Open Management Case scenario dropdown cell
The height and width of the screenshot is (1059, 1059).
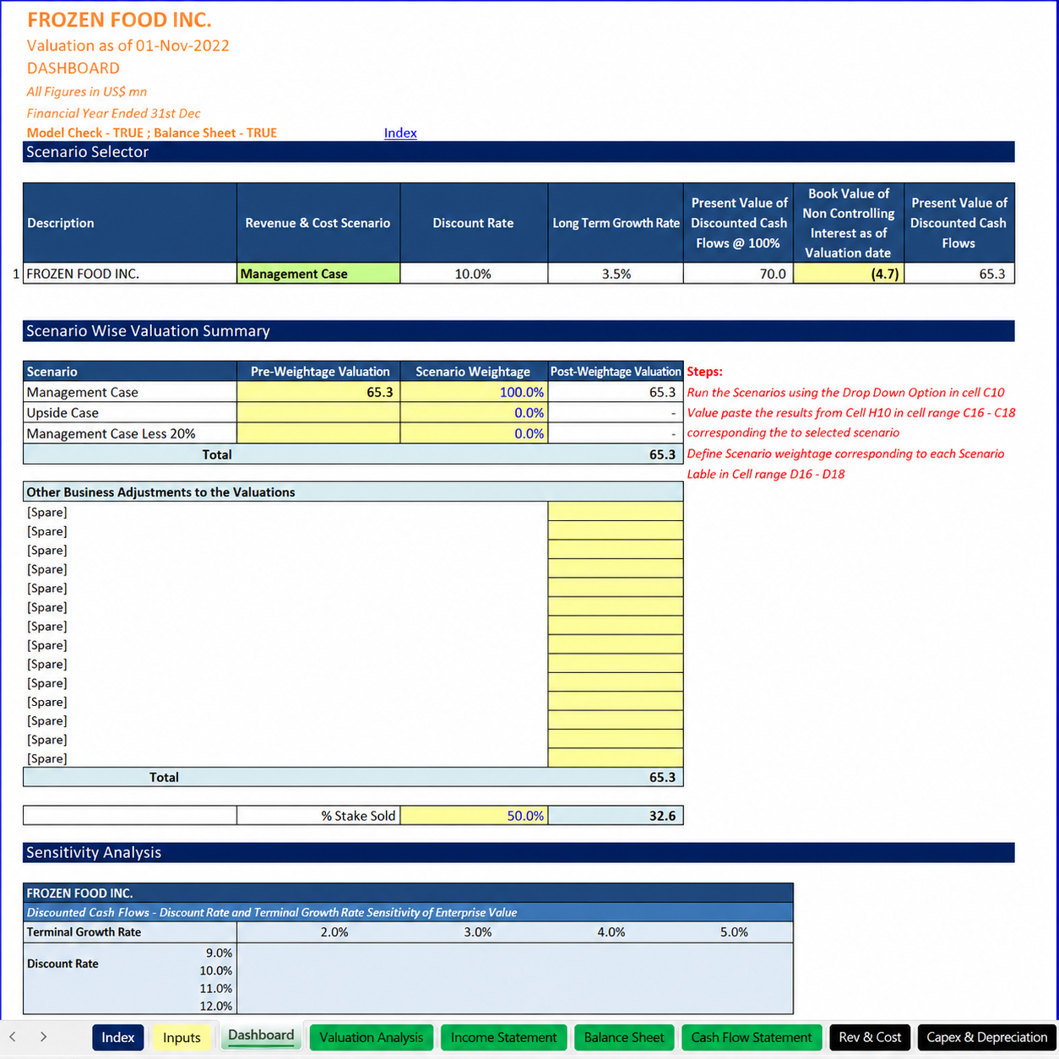pos(318,274)
